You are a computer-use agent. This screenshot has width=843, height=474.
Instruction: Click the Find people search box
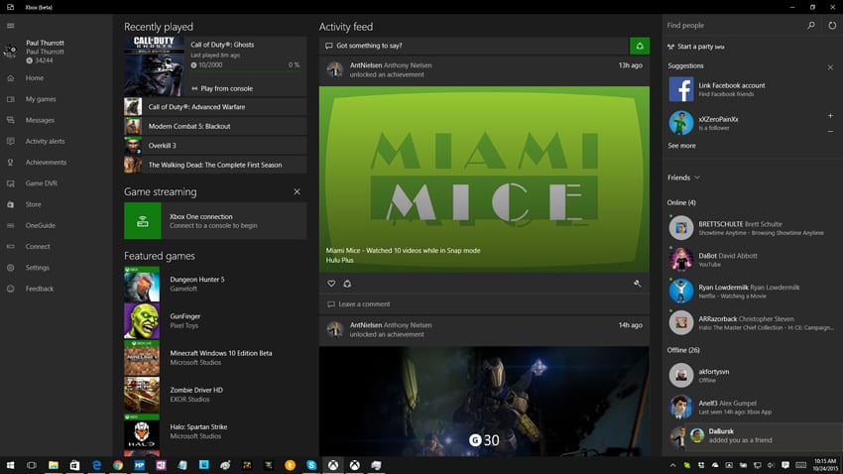point(732,25)
